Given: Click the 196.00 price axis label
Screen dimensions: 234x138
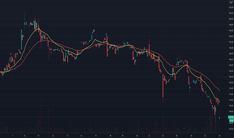Looking at the screenshot, I should click(231, 31).
